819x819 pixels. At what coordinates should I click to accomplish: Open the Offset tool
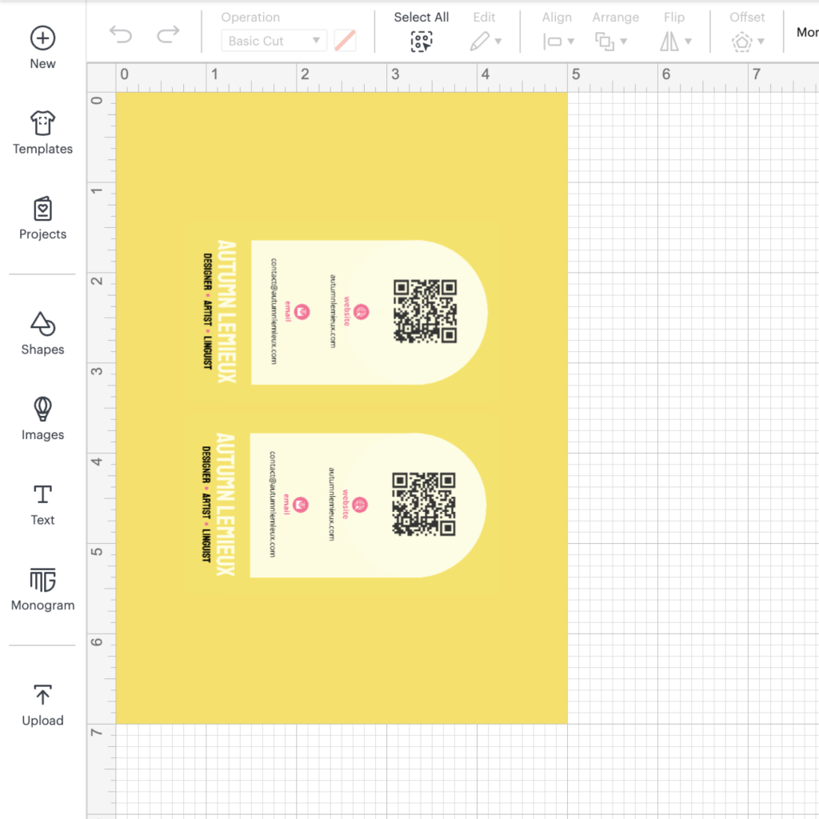(748, 41)
